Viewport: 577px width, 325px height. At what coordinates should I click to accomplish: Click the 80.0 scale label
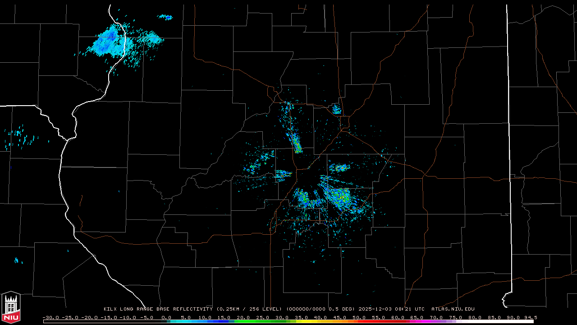(475, 317)
